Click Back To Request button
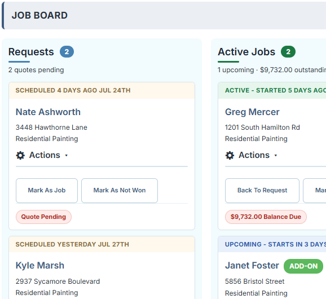 pyautogui.click(x=262, y=191)
